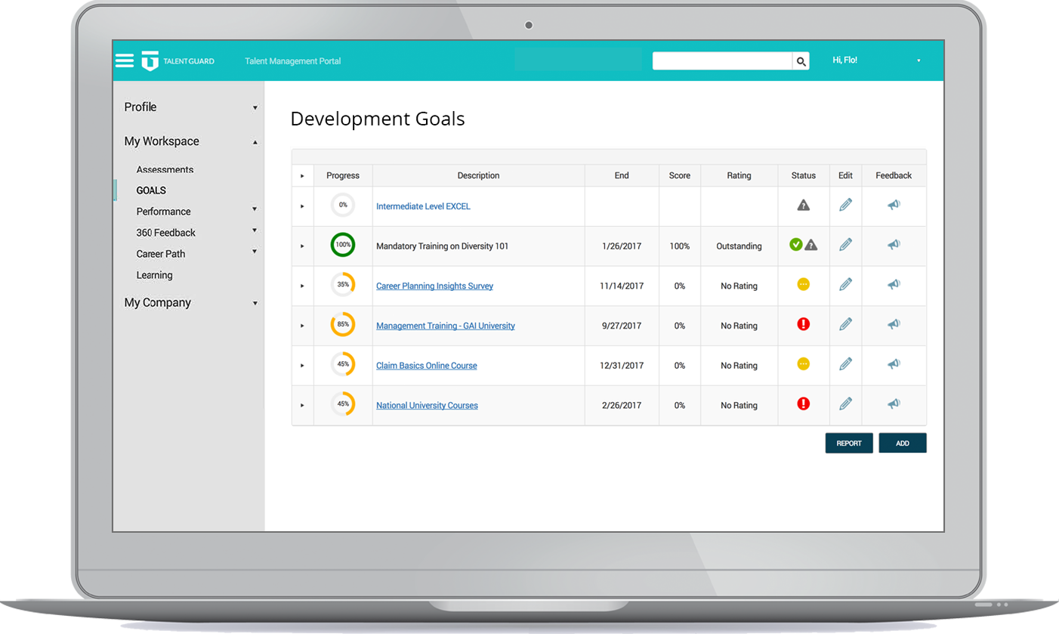Edit the Career Planning Insights Survey goal
Viewport: 1059px width, 634px height.
[x=845, y=285]
